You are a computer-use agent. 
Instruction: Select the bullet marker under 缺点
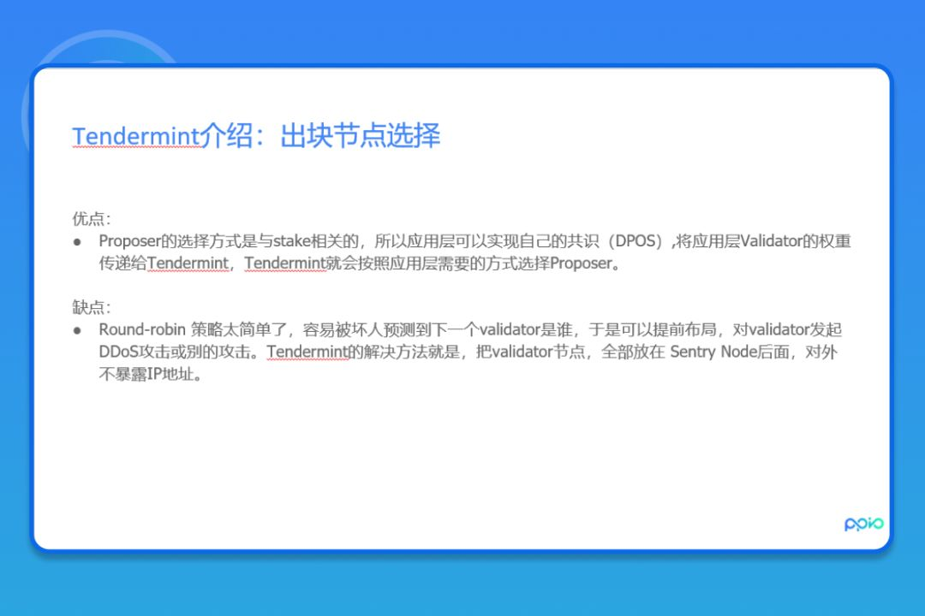[x=78, y=329]
